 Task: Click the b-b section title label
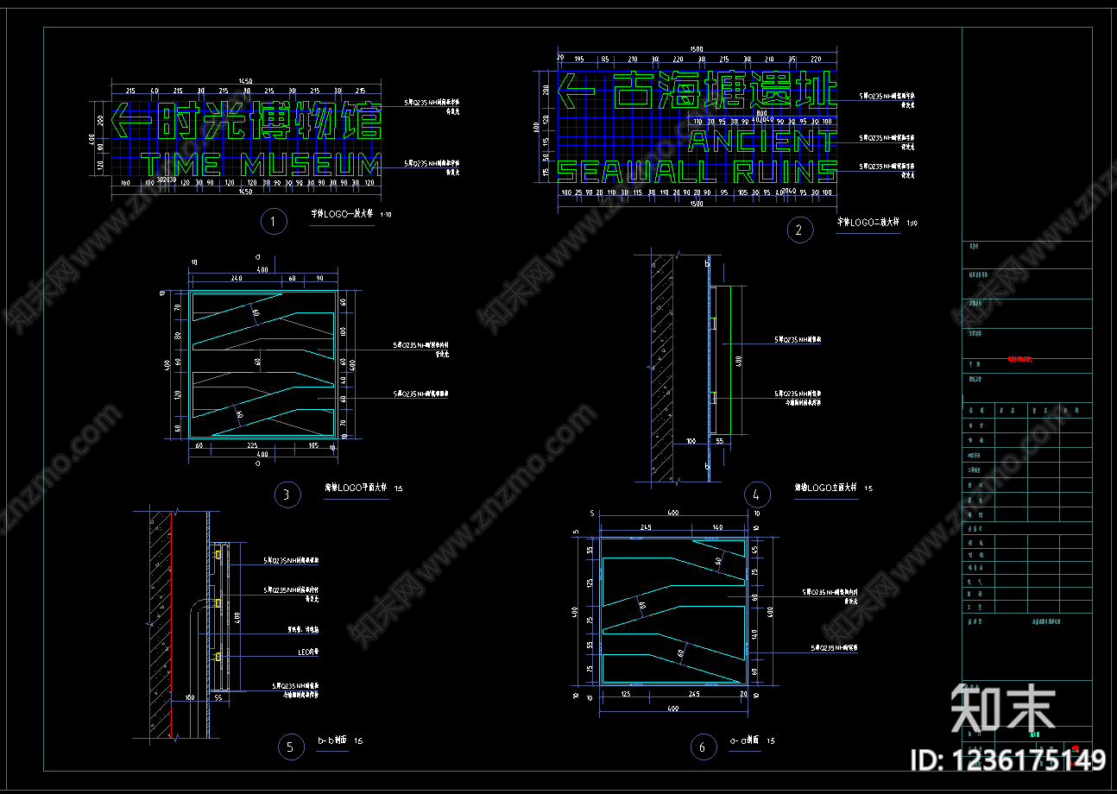click(x=332, y=740)
